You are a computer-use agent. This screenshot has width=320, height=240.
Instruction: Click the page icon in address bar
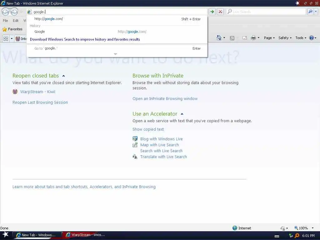point(29,12)
